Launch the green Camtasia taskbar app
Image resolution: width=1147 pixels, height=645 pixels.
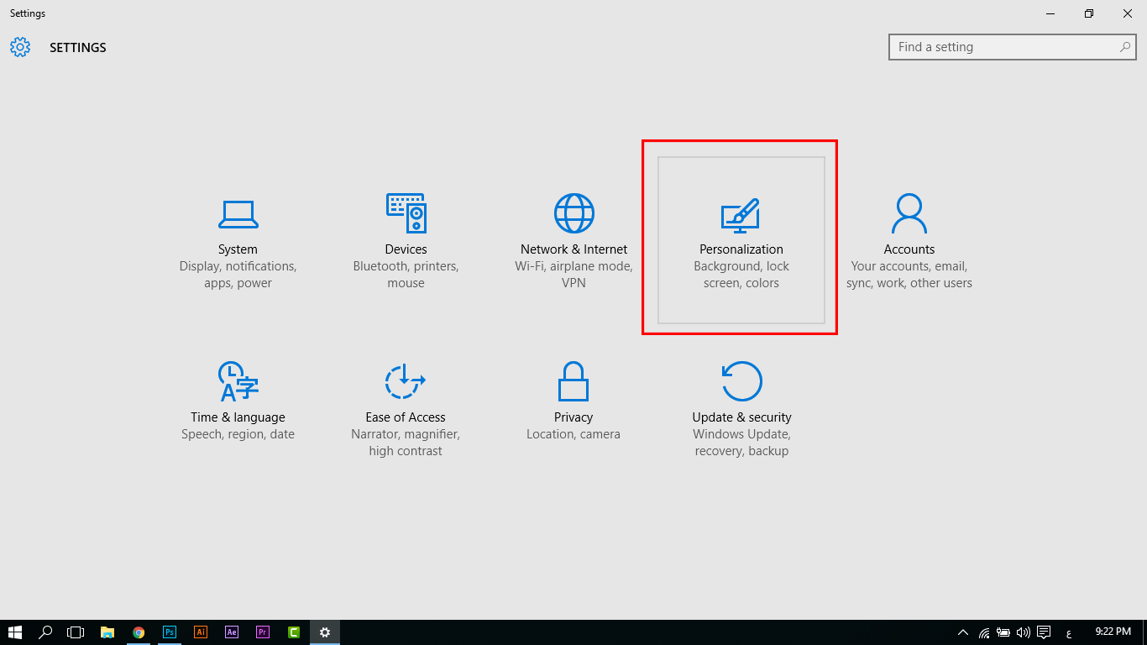294,632
